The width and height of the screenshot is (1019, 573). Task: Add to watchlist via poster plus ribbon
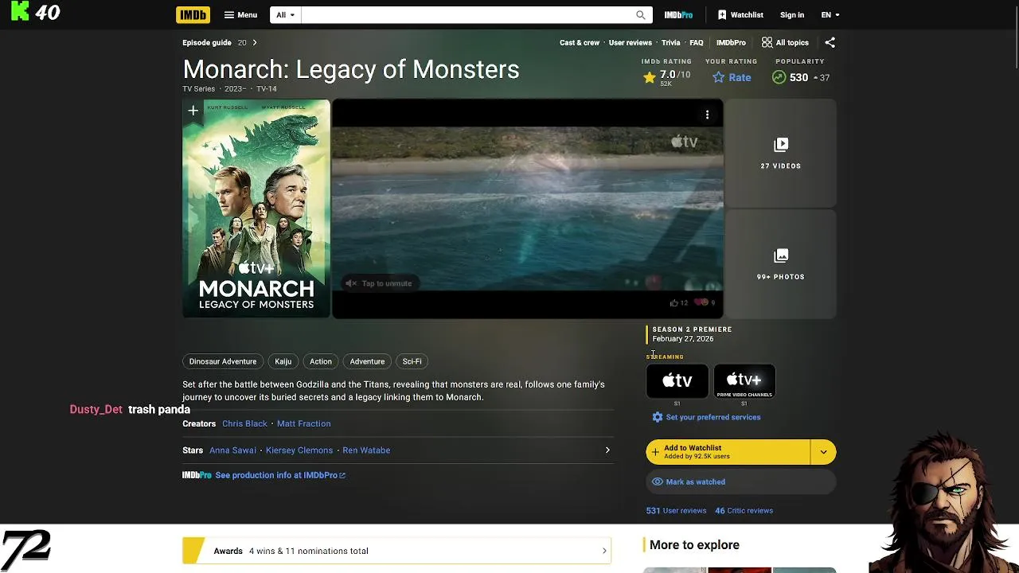[193, 111]
